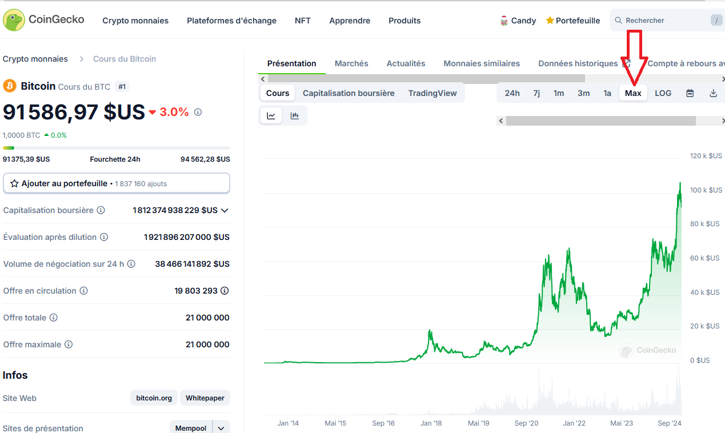Image resolution: width=725 pixels, height=433 pixels.
Task: Open Candy rewards in the header
Action: click(x=518, y=21)
